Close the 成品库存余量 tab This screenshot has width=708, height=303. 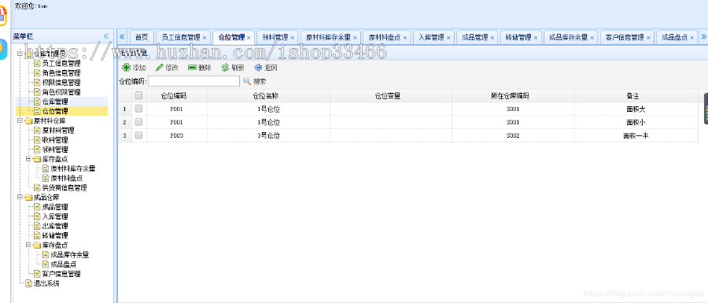point(592,38)
